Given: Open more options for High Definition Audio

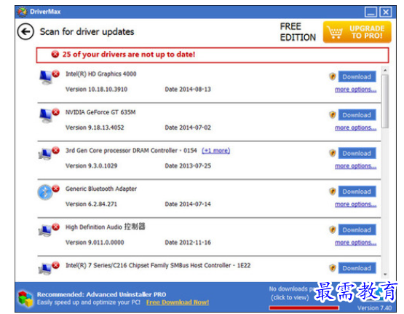Looking at the screenshot, I should click(355, 243).
